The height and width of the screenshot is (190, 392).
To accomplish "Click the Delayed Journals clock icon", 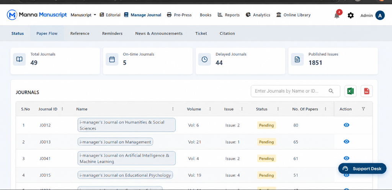I will coord(204,59).
